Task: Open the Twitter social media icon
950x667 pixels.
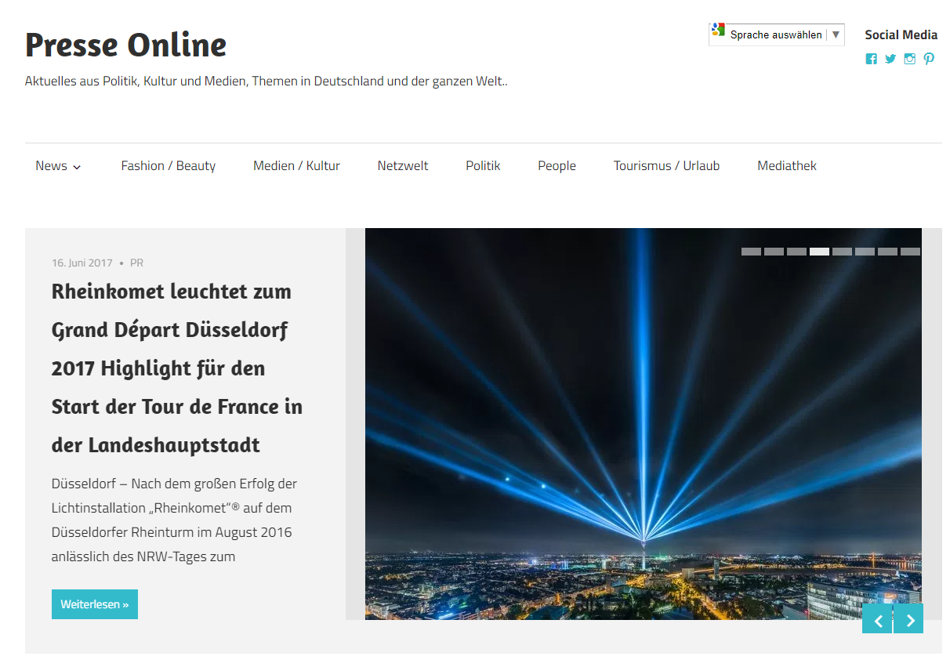Action: 890,59
